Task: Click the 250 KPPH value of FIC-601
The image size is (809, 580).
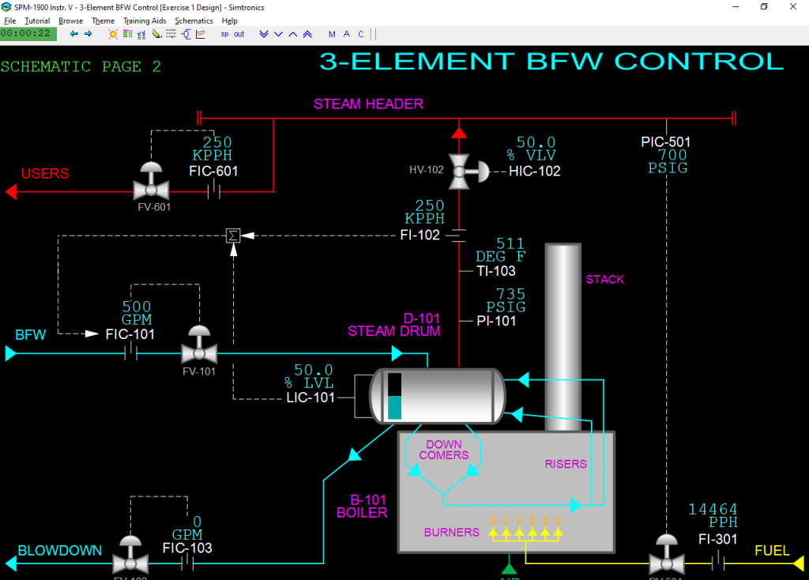Action: point(213,149)
